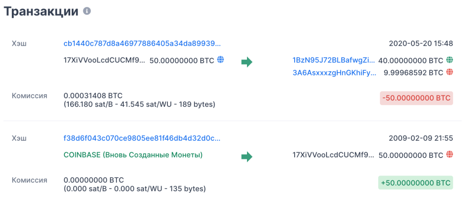464x205 pixels.
Task: Open transaction hash cb1440c787d8a4697...
Action: pos(142,44)
